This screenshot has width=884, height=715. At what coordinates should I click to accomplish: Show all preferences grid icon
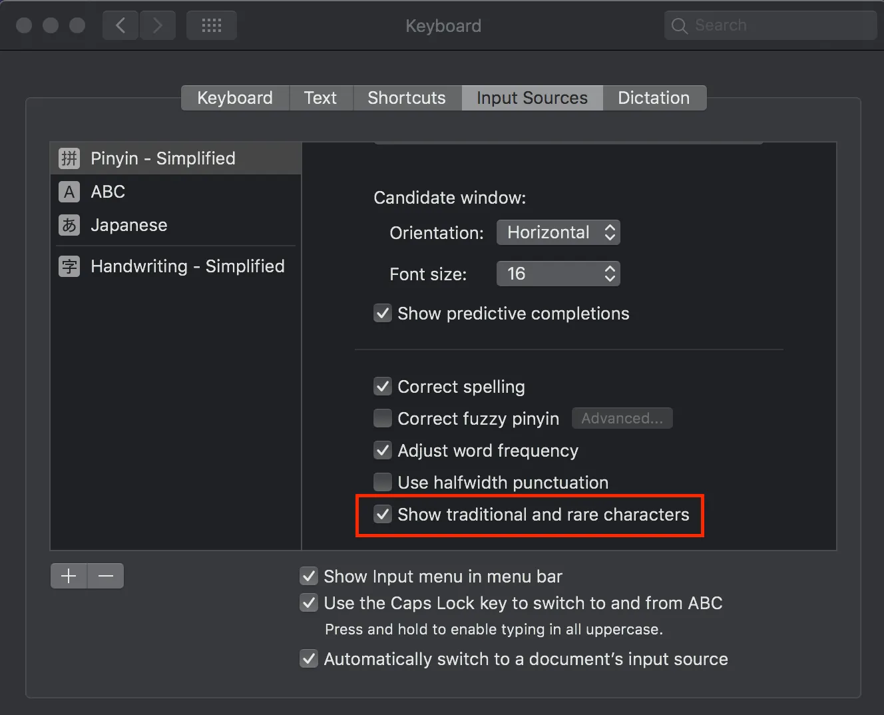pyautogui.click(x=211, y=25)
